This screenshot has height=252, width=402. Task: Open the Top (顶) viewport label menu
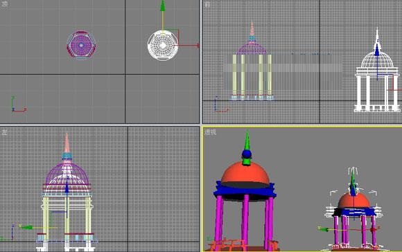(x=4, y=3)
